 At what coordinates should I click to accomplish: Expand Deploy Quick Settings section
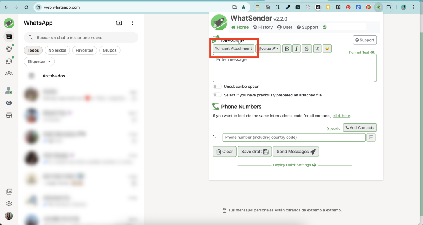[x=295, y=165]
